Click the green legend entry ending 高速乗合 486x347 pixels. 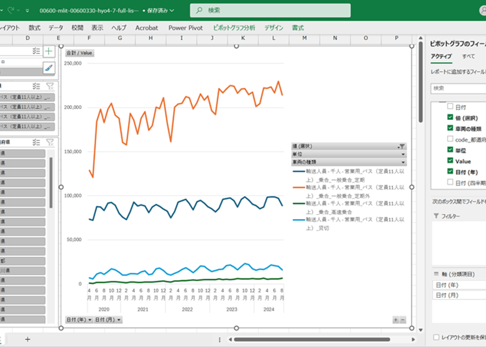point(349,208)
